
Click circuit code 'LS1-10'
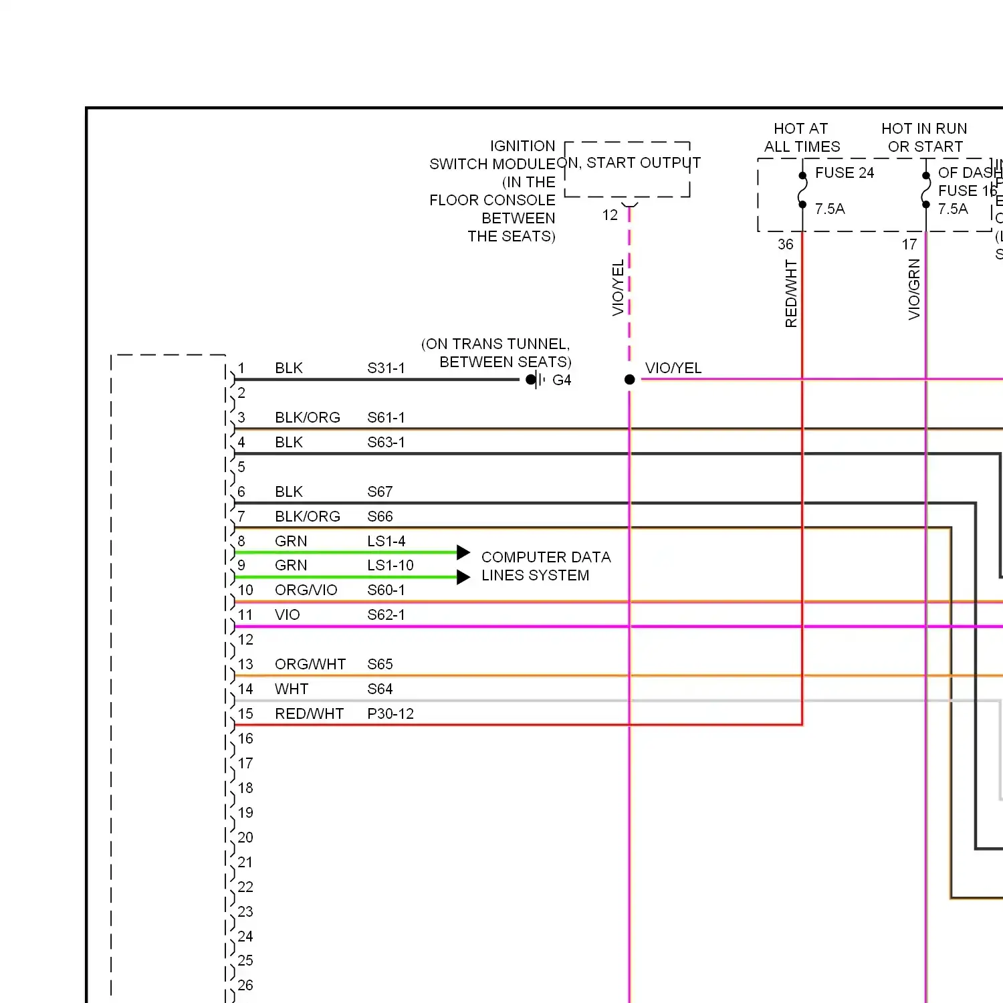coord(391,565)
